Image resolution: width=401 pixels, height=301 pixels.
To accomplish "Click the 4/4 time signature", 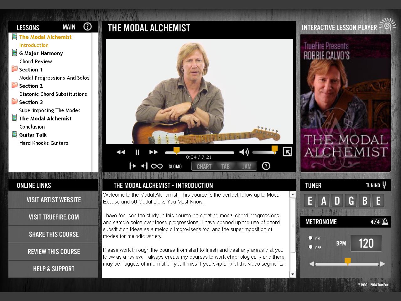I will click(x=375, y=222).
